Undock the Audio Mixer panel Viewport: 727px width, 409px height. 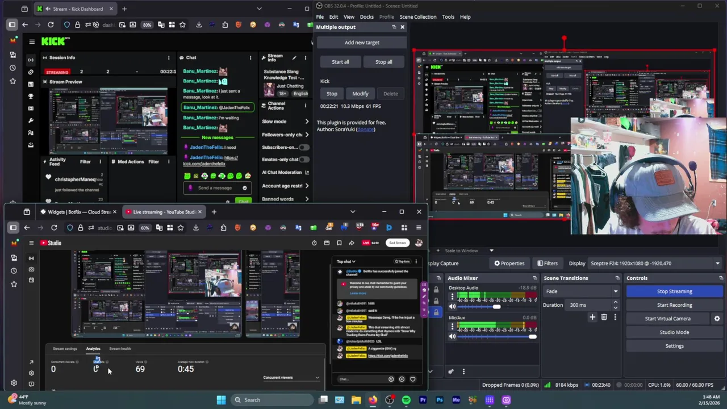(x=534, y=278)
